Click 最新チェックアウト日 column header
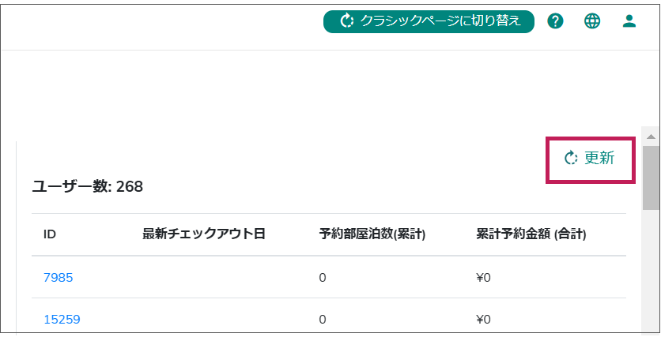 [x=203, y=234]
